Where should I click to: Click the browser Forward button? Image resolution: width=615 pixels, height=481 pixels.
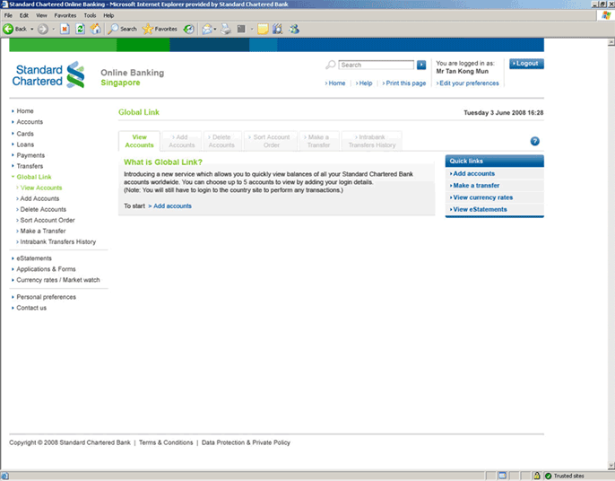coord(43,29)
